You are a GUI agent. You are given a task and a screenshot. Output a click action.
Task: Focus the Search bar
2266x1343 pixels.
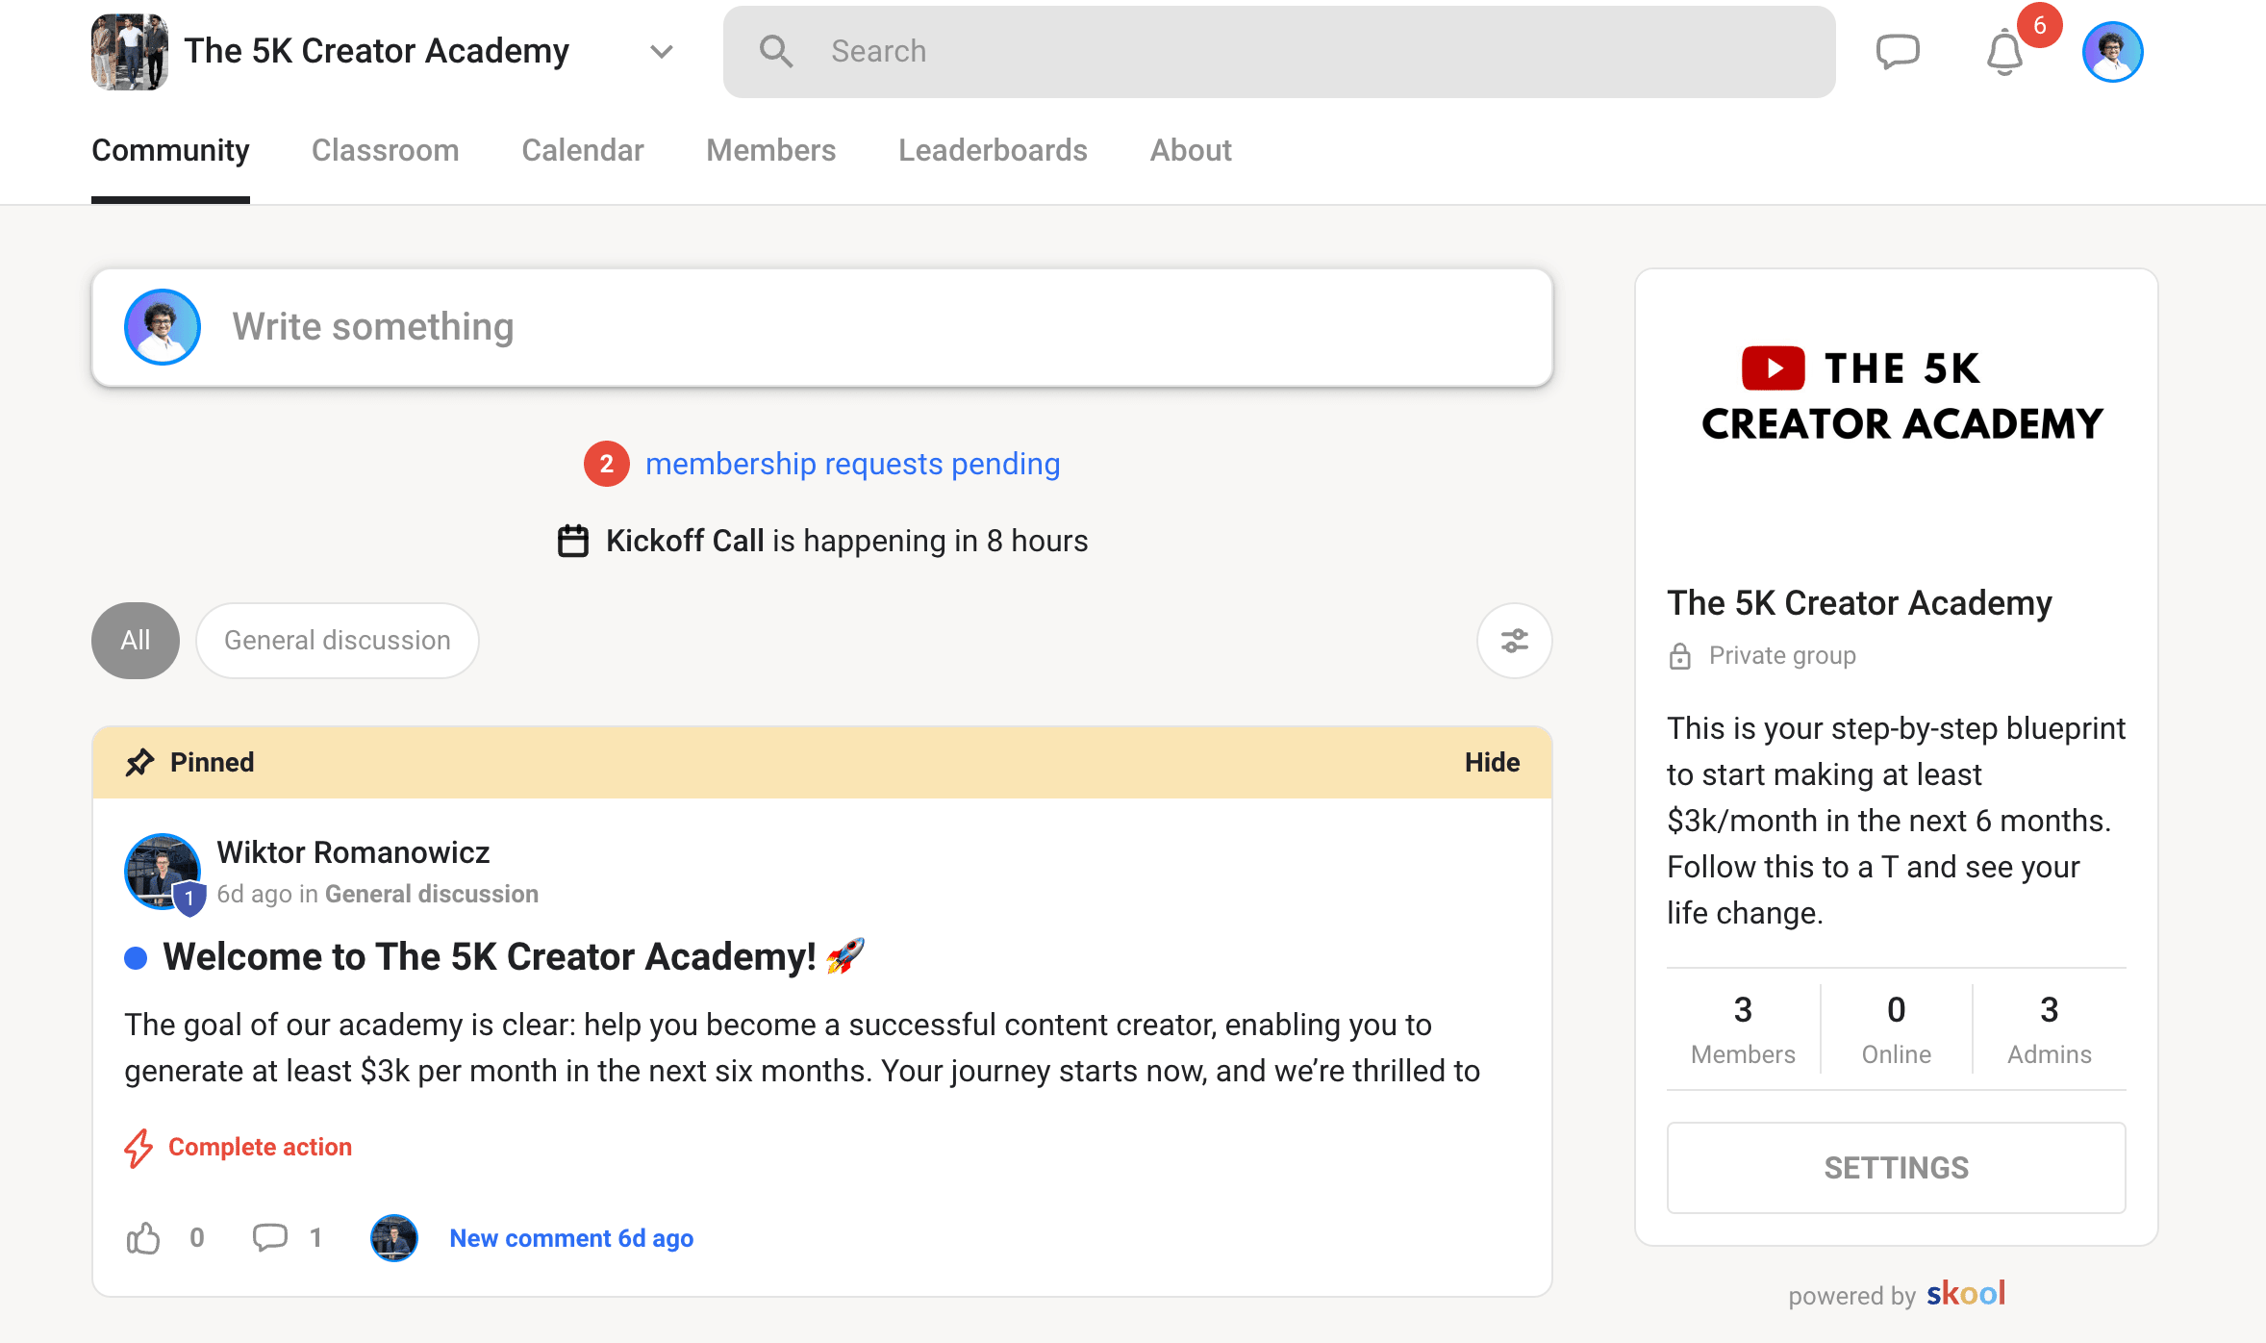[1279, 52]
